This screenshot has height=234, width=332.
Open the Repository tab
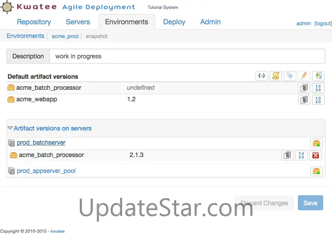click(34, 22)
